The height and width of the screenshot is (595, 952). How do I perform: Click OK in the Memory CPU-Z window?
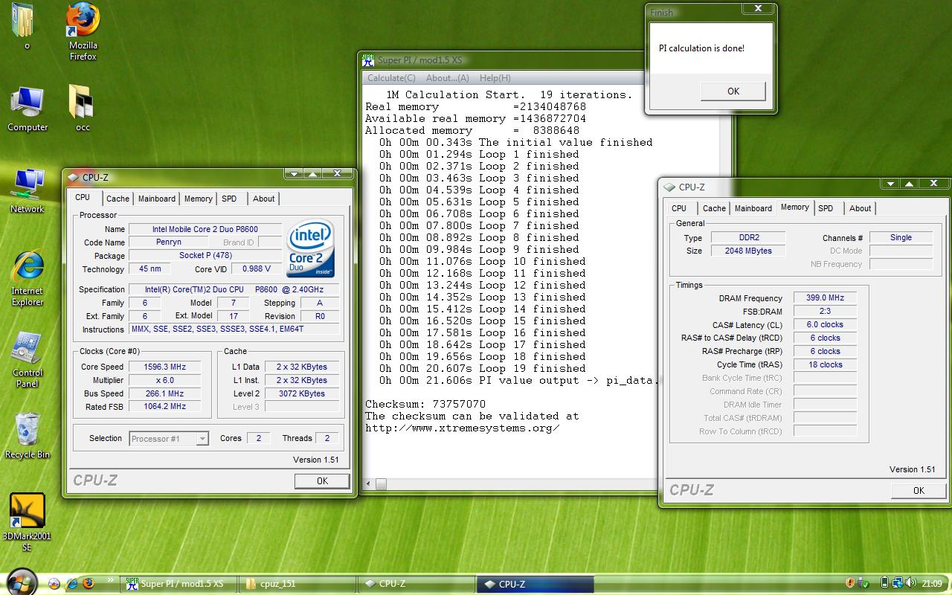click(919, 490)
